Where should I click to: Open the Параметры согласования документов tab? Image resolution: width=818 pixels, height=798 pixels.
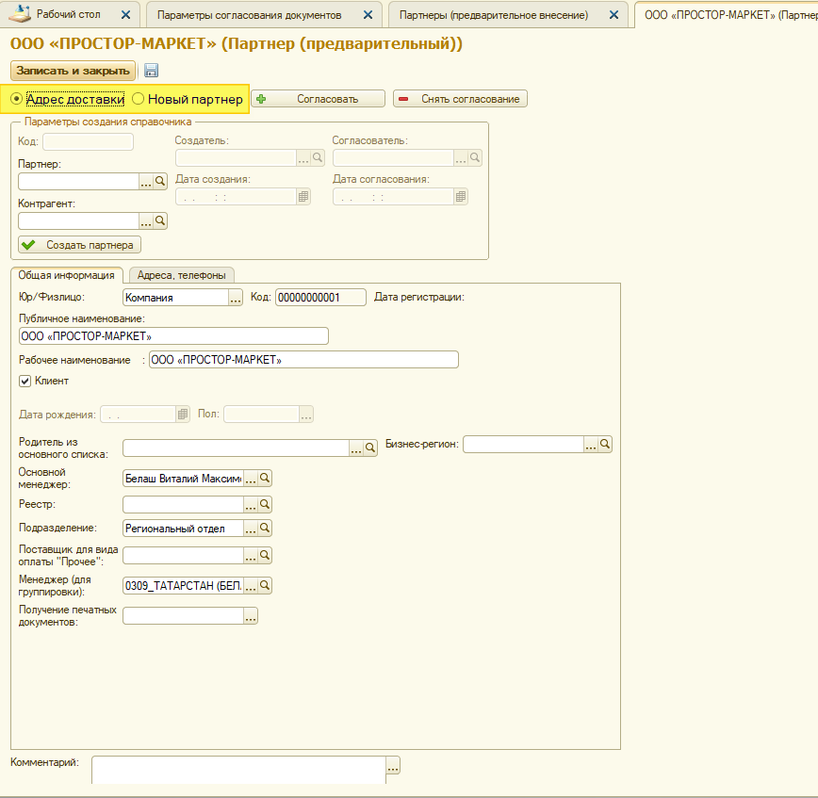click(249, 15)
